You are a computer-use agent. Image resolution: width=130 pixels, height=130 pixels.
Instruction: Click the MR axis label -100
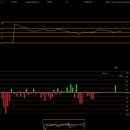(127, 115)
